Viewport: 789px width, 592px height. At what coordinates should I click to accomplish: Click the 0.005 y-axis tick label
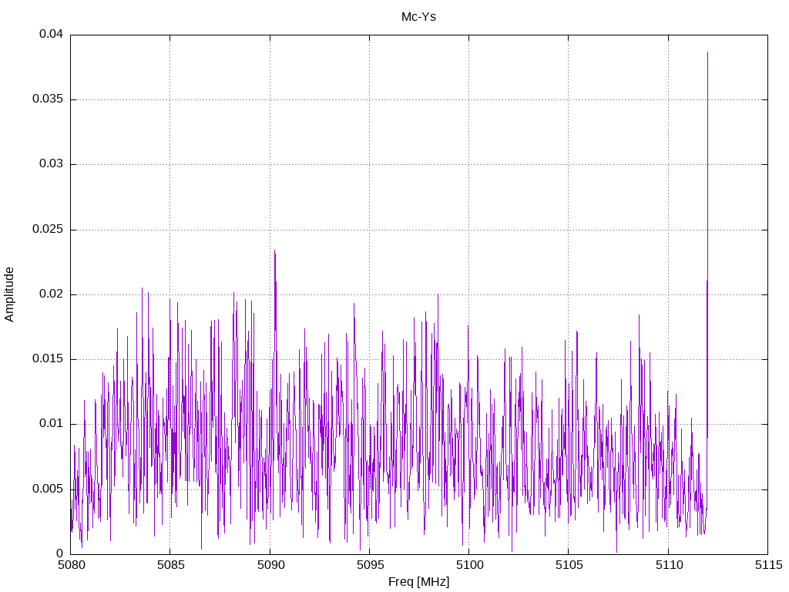pos(48,489)
